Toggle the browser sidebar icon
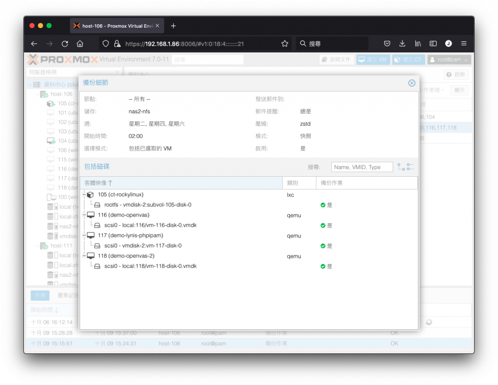Image resolution: width=498 pixels, height=385 pixels. click(x=433, y=43)
